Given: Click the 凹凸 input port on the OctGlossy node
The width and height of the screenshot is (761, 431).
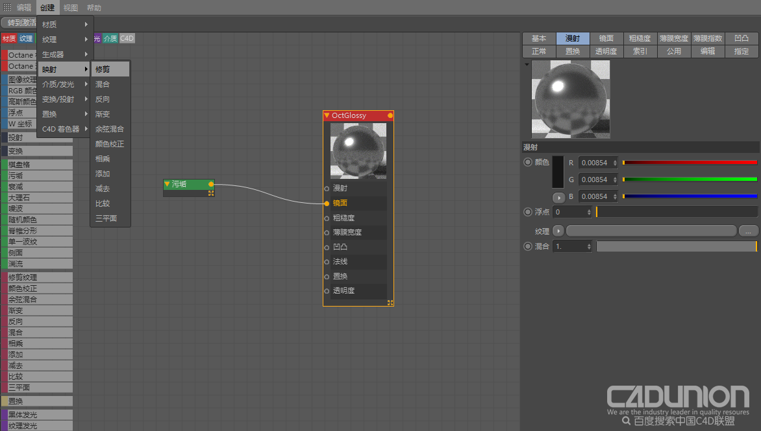Looking at the screenshot, I should coord(327,247).
